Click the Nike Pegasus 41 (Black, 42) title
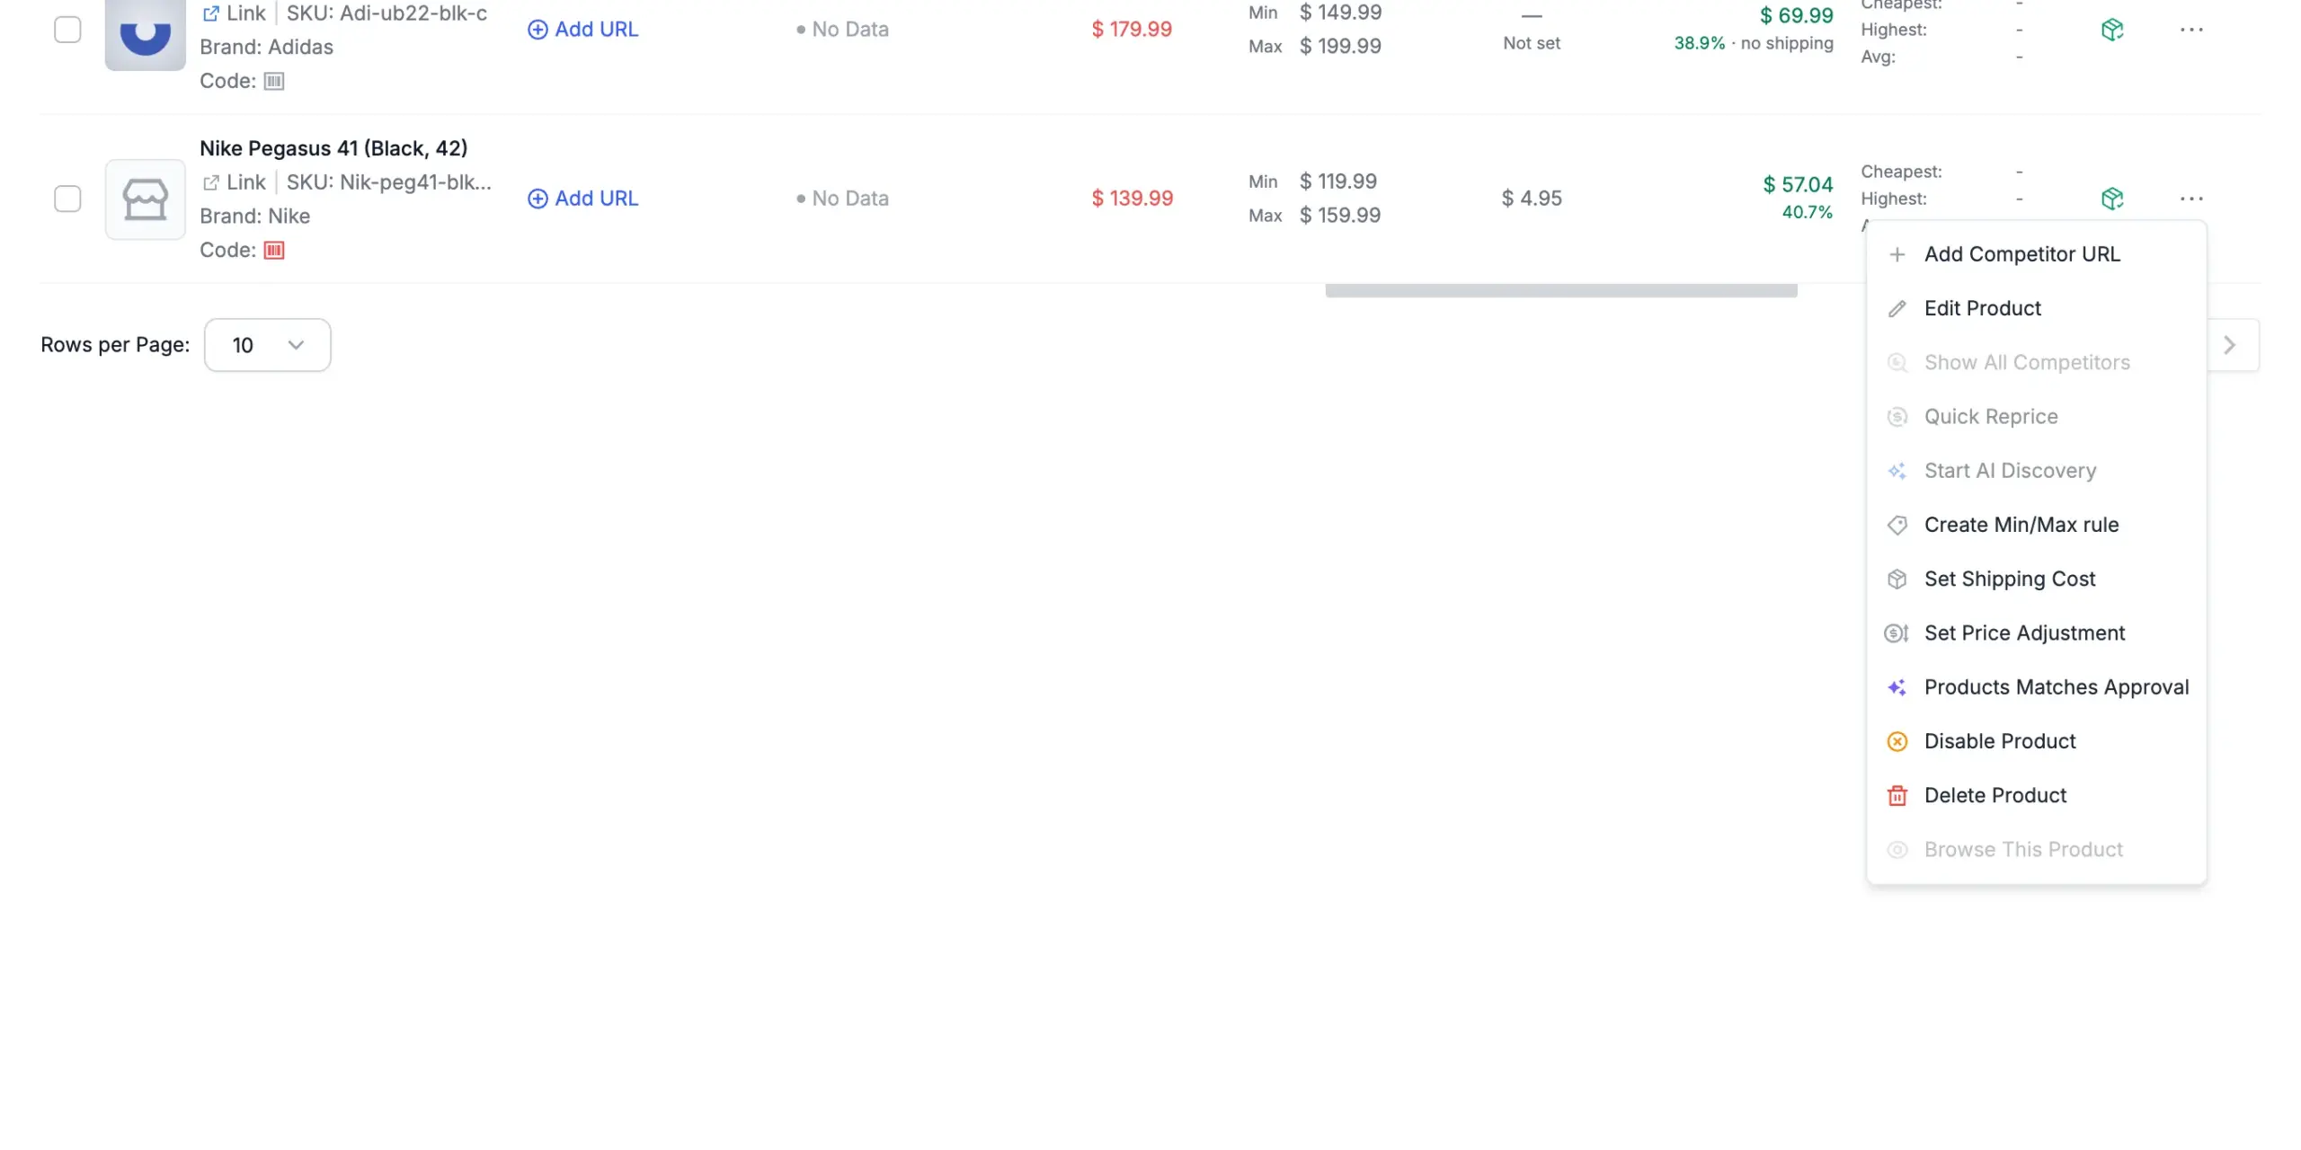 (333, 148)
